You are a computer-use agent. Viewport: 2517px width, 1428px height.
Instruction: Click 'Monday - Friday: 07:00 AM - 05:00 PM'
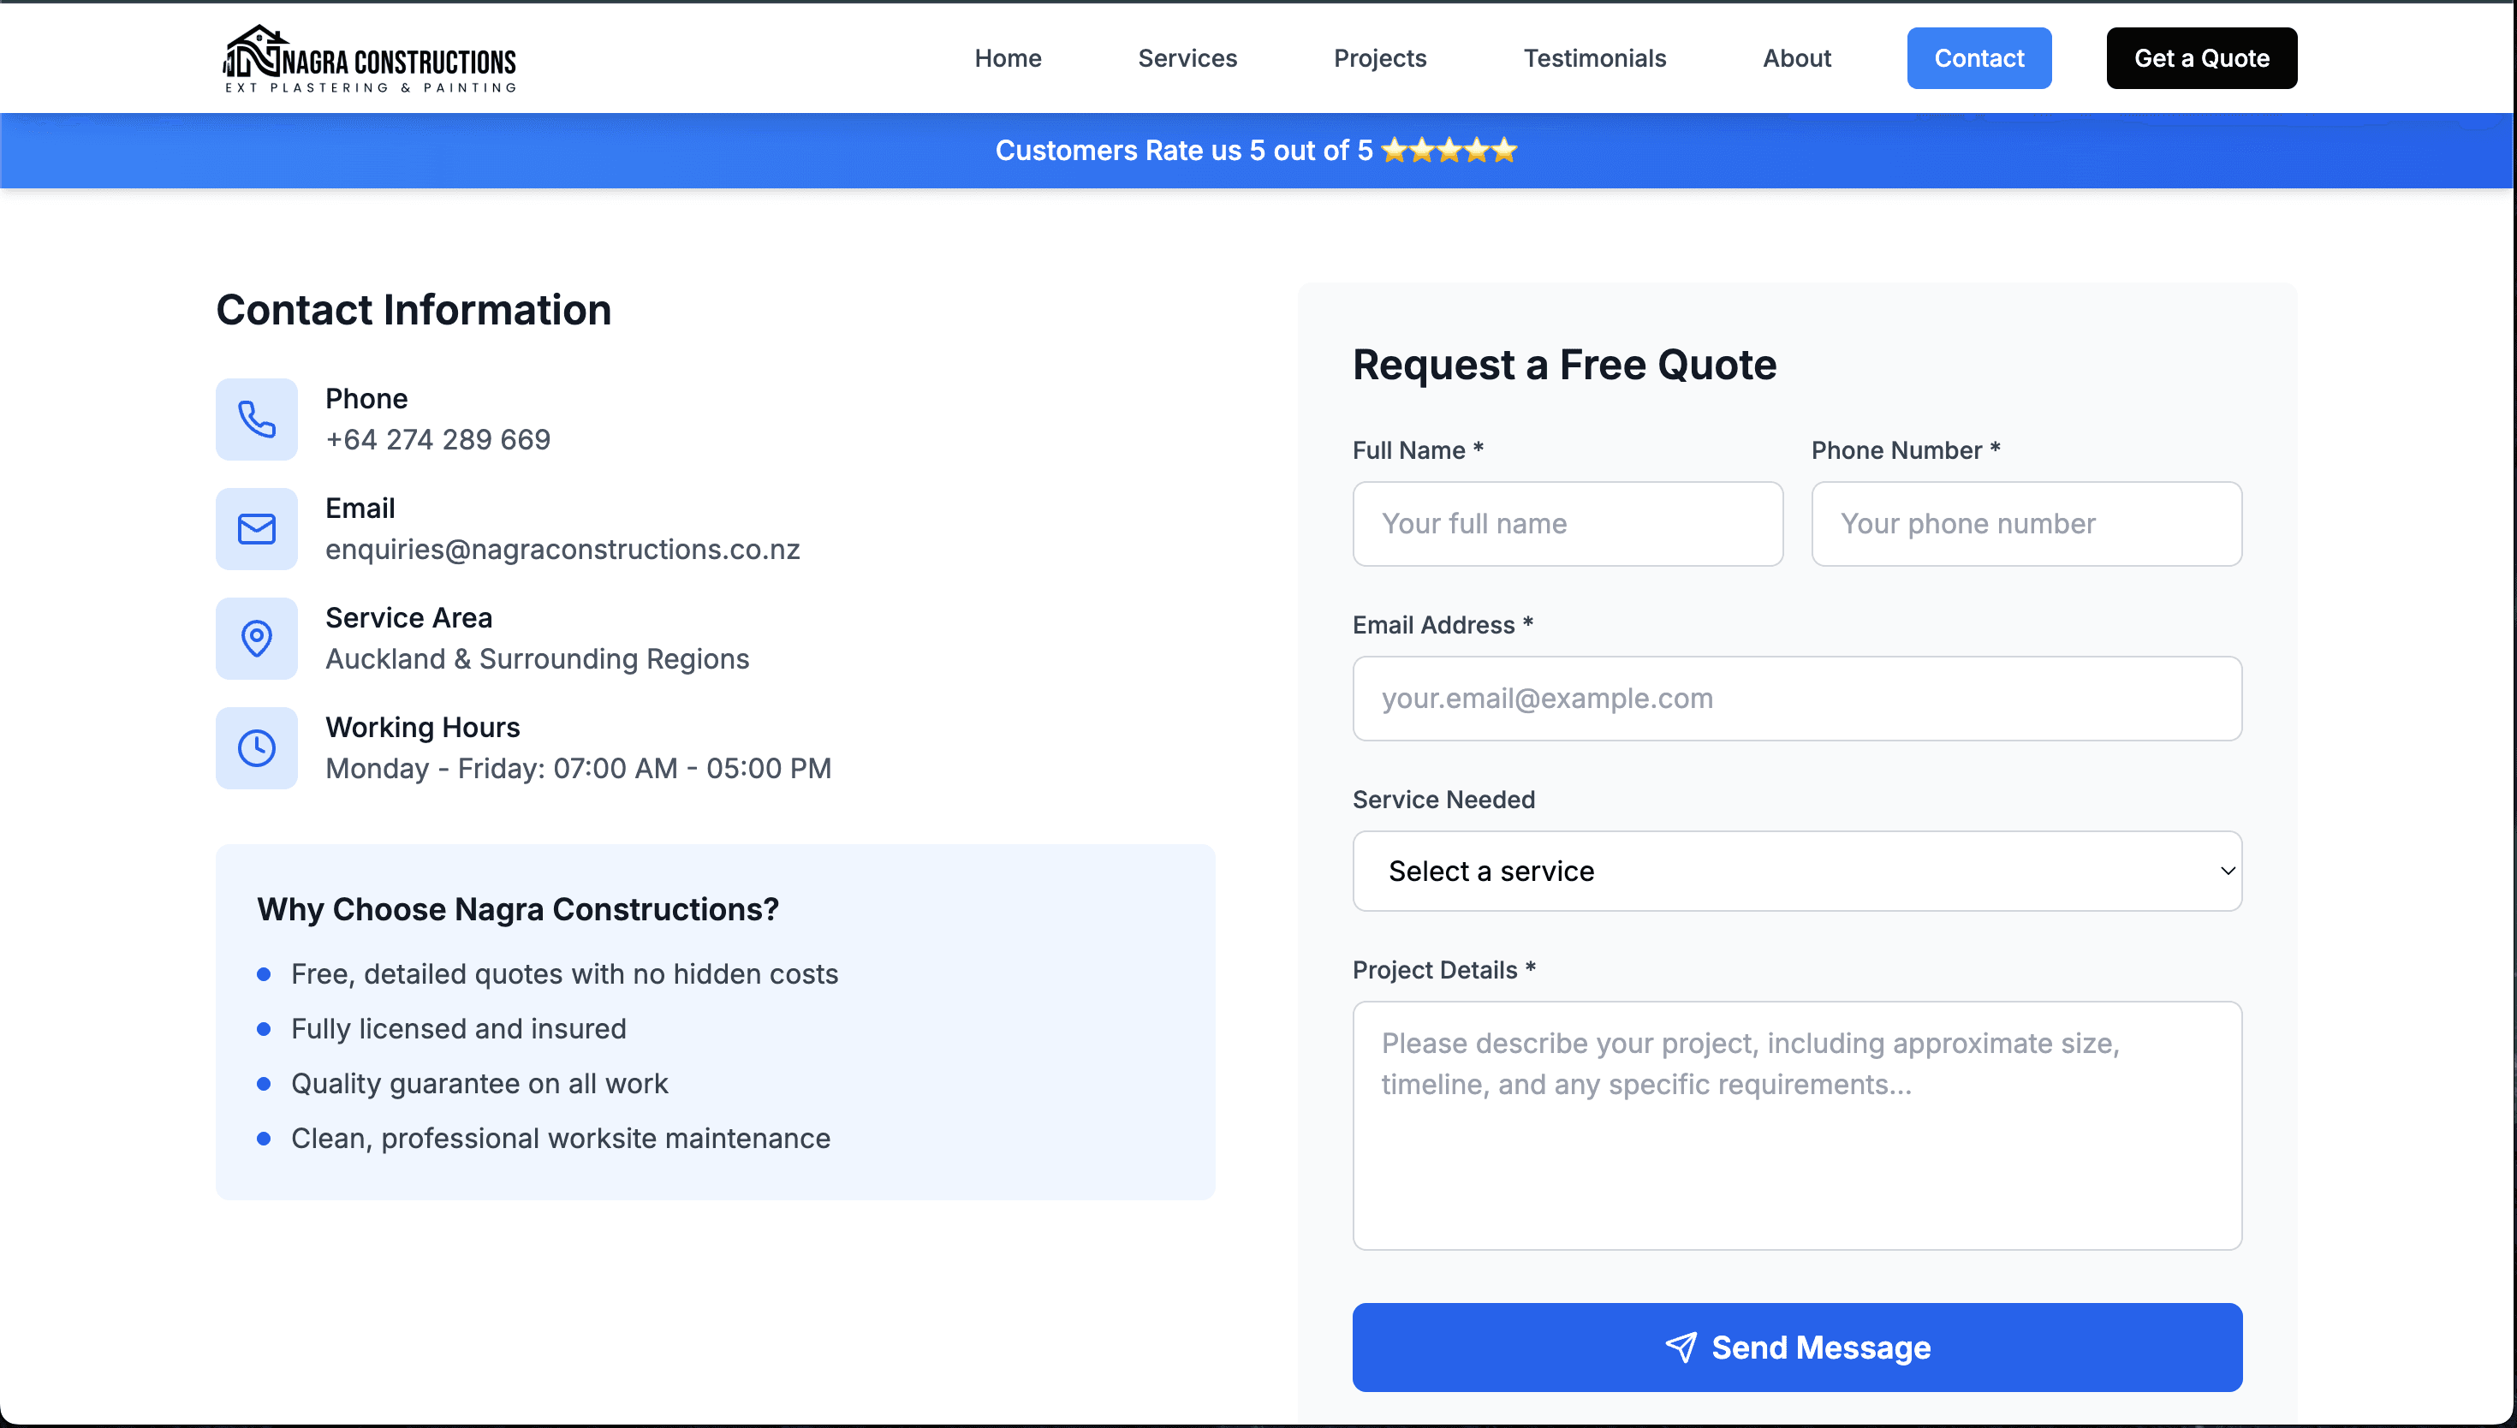click(x=579, y=768)
